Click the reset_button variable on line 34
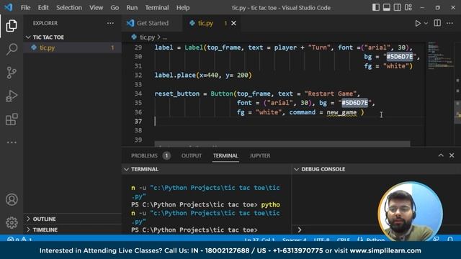Image resolution: width=461 pixels, height=259 pixels. click(x=177, y=94)
